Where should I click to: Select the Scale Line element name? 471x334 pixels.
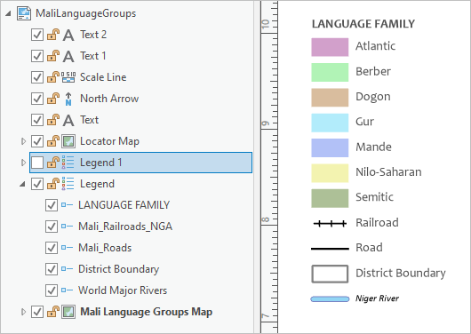(x=103, y=77)
